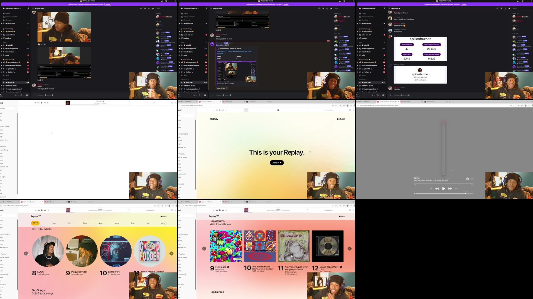Open pinned messages in the general channel header
The image size is (533, 299).
coord(141,8)
